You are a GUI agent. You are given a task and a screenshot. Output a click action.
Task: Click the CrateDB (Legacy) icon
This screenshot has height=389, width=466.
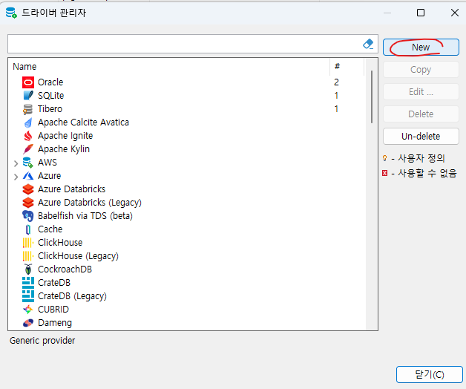[x=28, y=296]
